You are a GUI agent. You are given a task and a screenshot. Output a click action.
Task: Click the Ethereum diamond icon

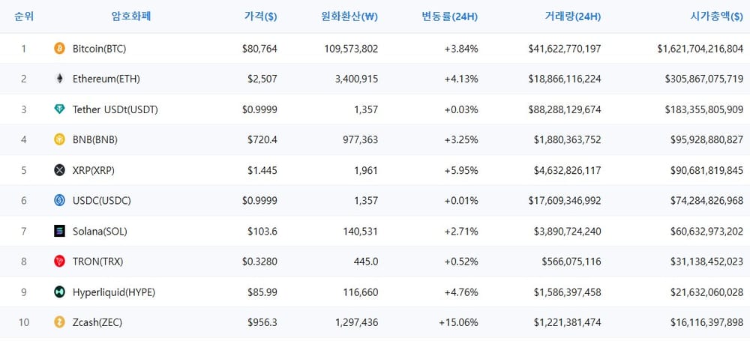pyautogui.click(x=59, y=79)
